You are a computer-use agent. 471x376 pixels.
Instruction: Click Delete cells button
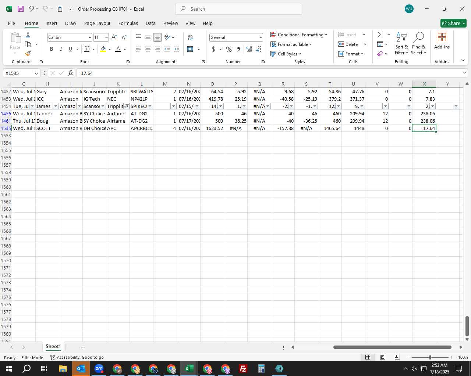[x=348, y=44]
